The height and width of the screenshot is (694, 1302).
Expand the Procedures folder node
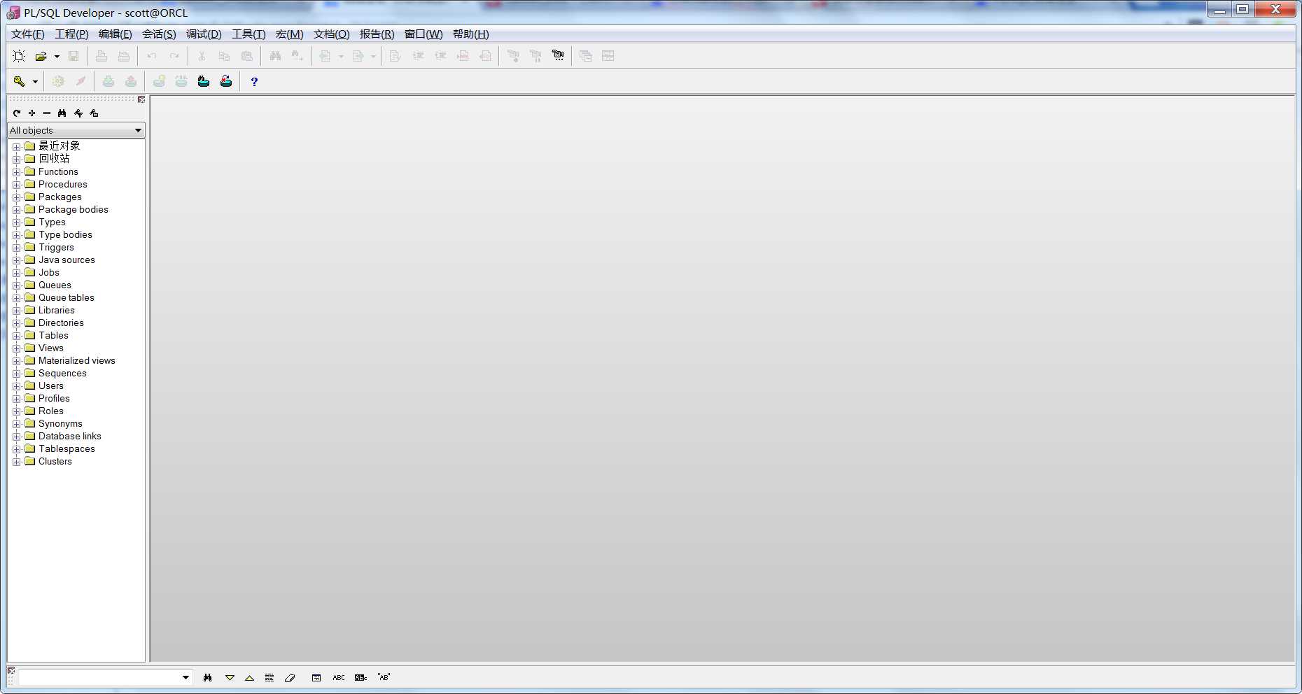point(16,185)
